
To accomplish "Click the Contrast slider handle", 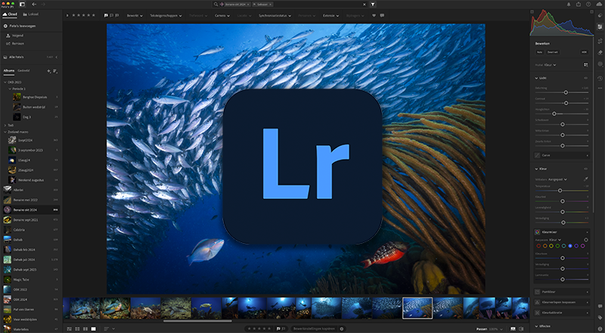I will pos(566,103).
